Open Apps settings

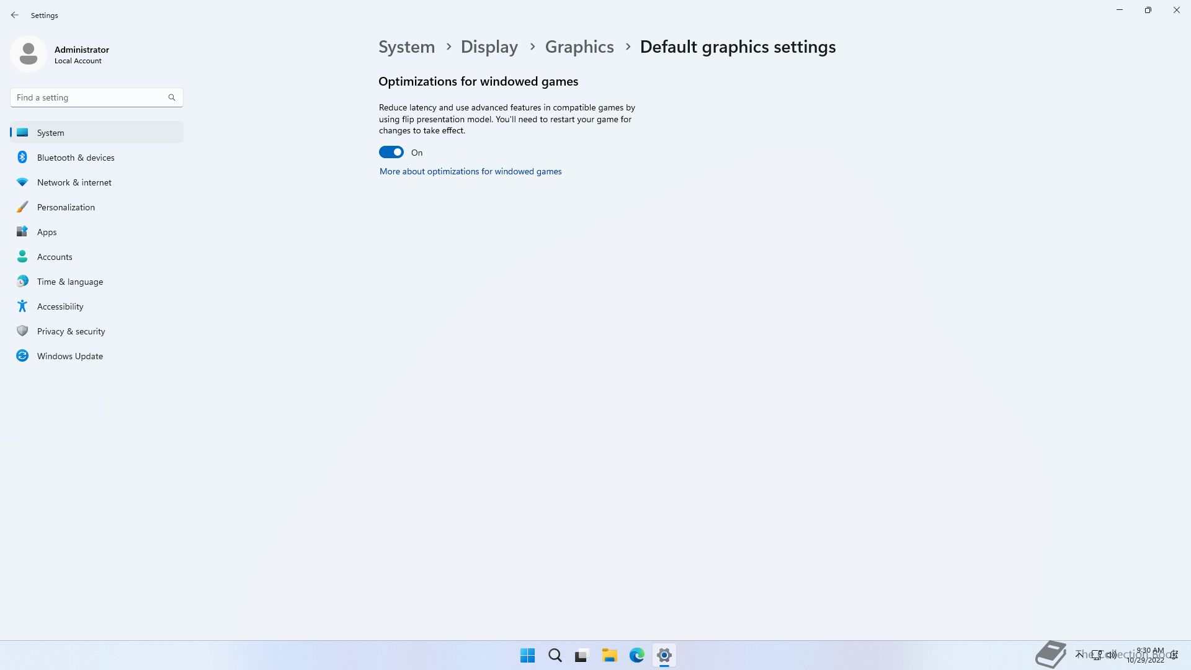(x=47, y=232)
